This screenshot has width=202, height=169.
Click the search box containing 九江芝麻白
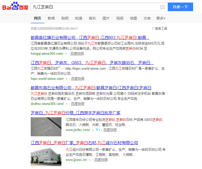click(95, 7)
